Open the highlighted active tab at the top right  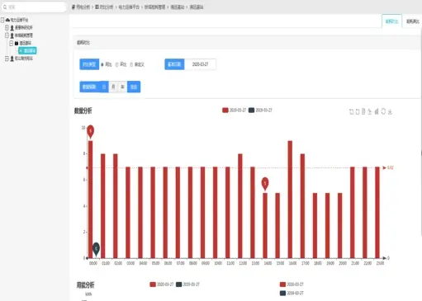click(x=391, y=21)
